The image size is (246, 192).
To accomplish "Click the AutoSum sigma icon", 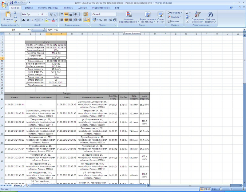I will [x=187, y=13].
